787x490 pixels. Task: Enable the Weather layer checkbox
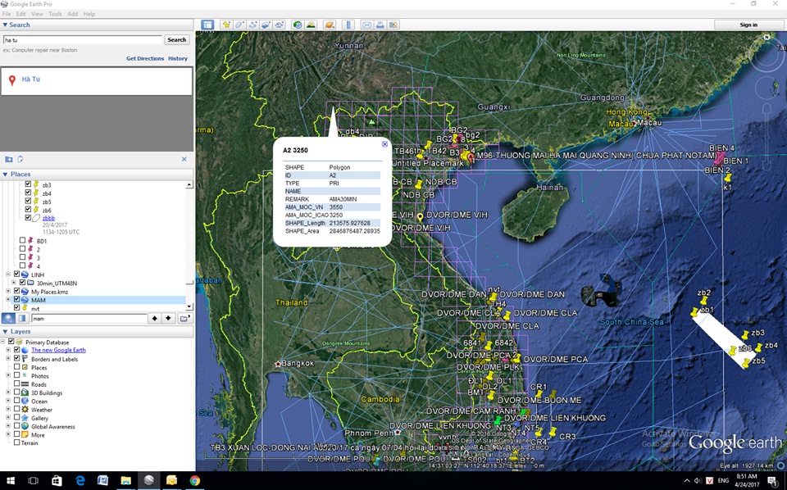(x=17, y=409)
